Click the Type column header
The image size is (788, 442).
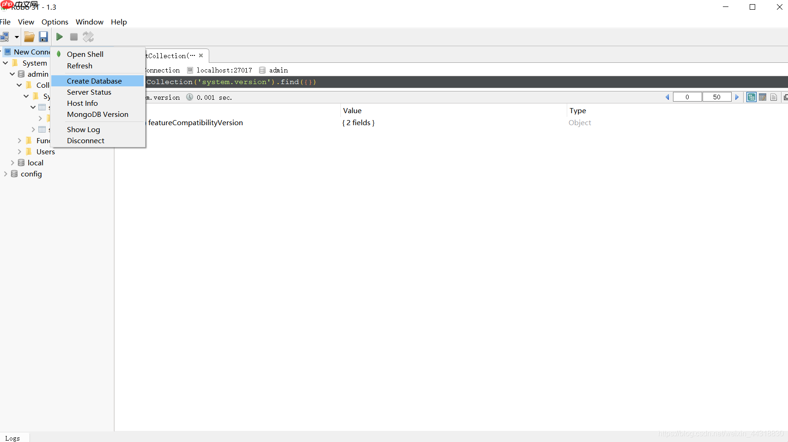[x=578, y=110]
